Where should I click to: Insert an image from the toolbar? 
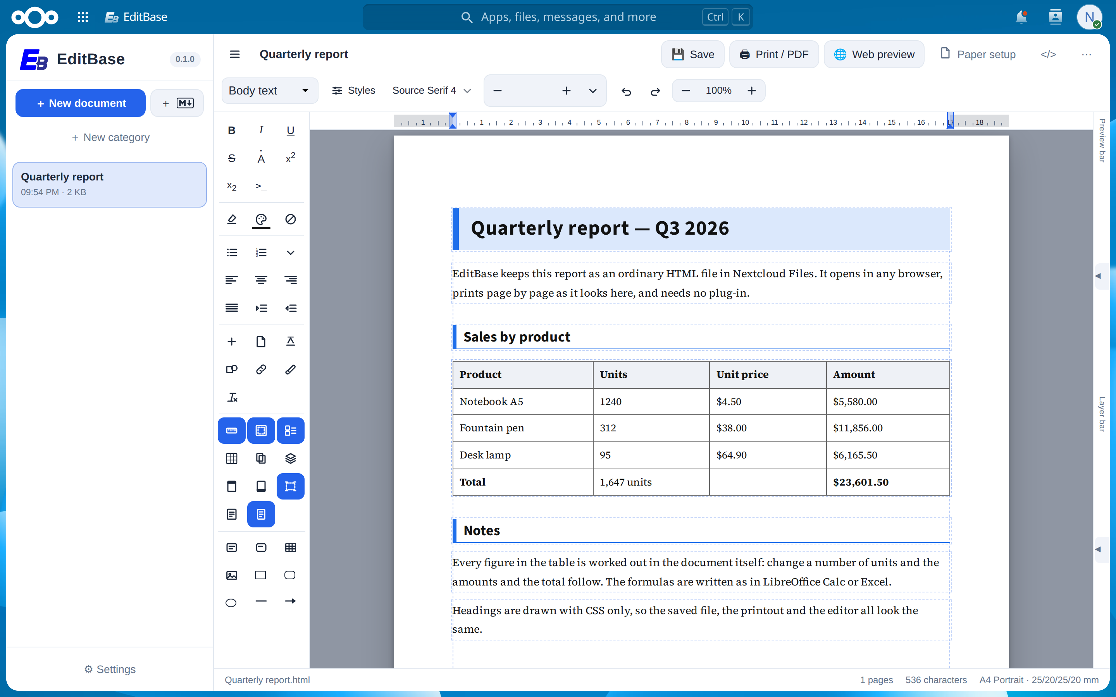pyautogui.click(x=231, y=575)
